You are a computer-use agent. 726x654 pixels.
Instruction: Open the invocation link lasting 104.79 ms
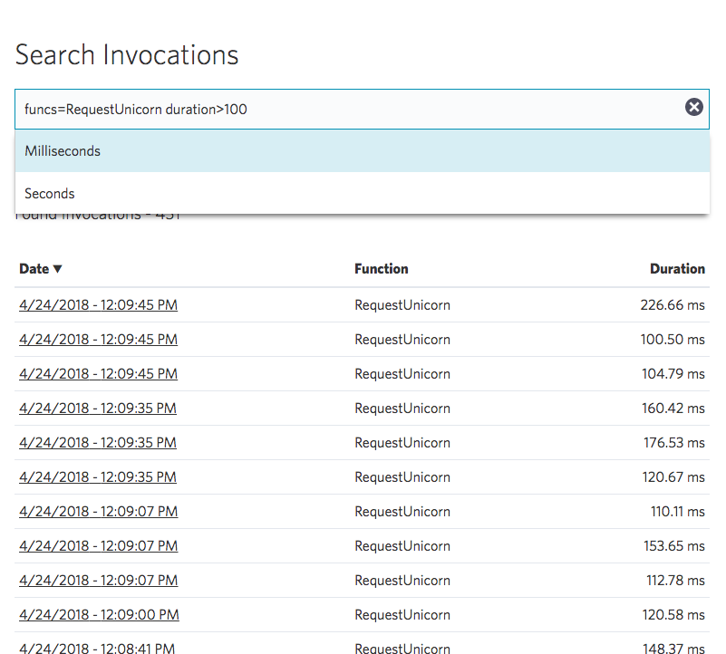coord(98,374)
